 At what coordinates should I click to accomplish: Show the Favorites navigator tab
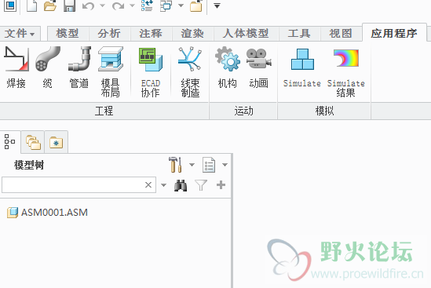pyautogui.click(x=56, y=142)
